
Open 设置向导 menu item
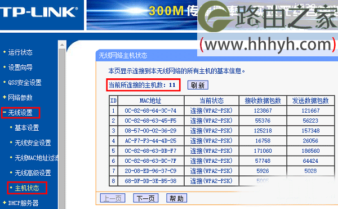coord(20,68)
